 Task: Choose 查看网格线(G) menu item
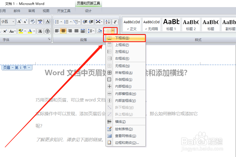(126, 136)
